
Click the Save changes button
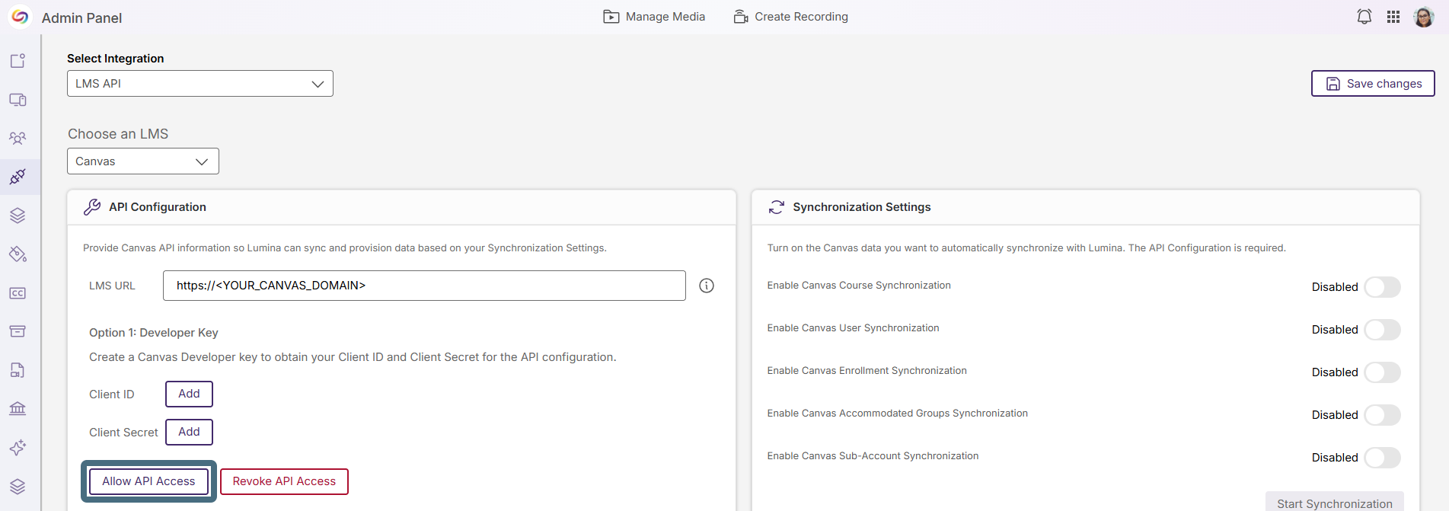tap(1373, 84)
